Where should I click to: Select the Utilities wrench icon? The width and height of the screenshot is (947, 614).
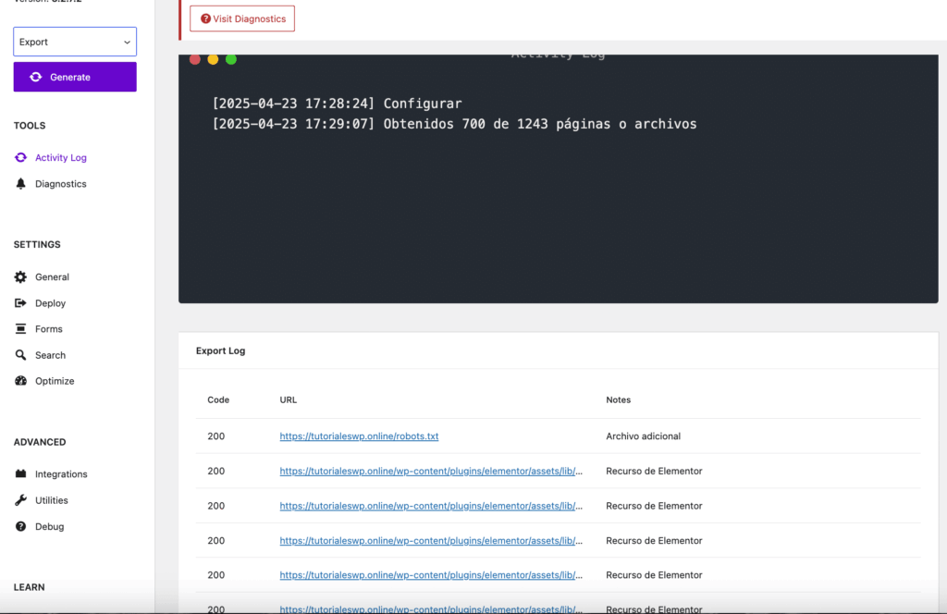click(20, 499)
